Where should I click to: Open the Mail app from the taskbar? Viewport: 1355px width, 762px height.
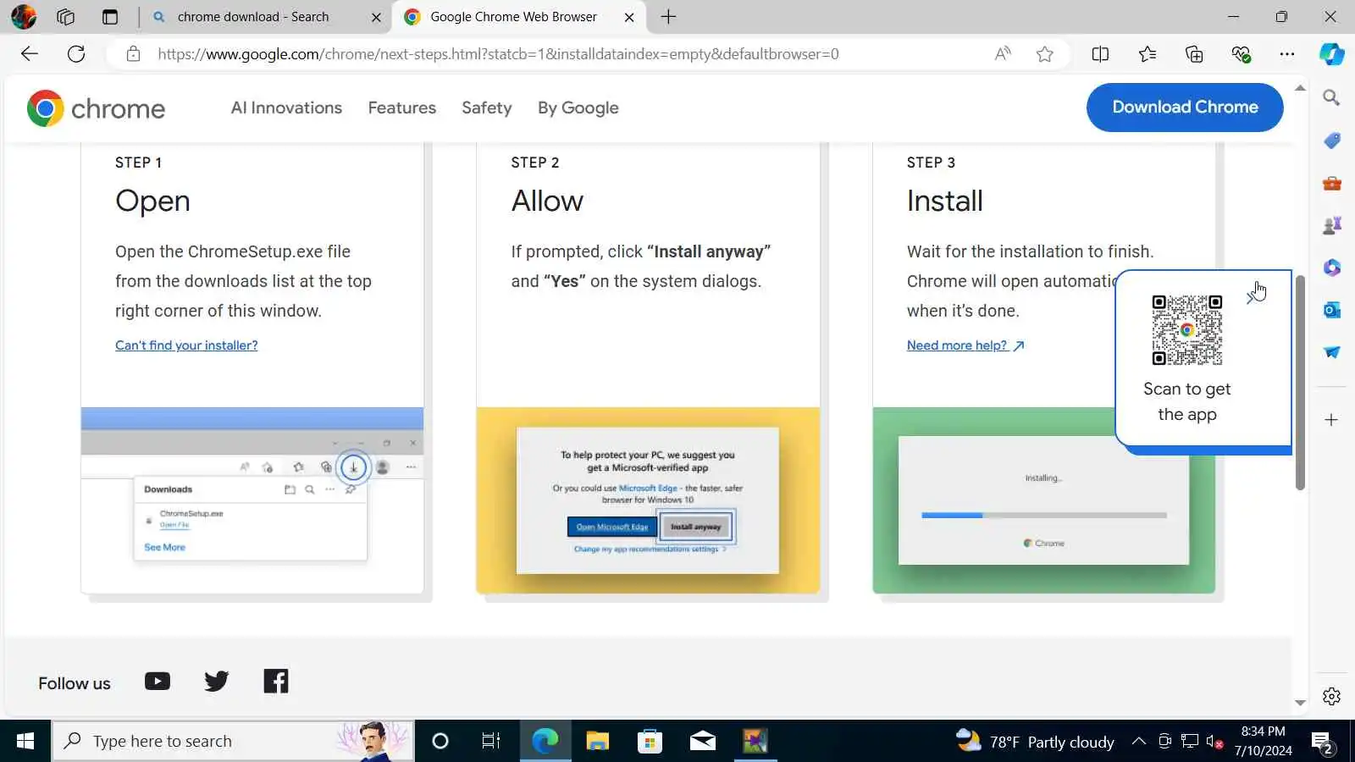pyautogui.click(x=703, y=742)
